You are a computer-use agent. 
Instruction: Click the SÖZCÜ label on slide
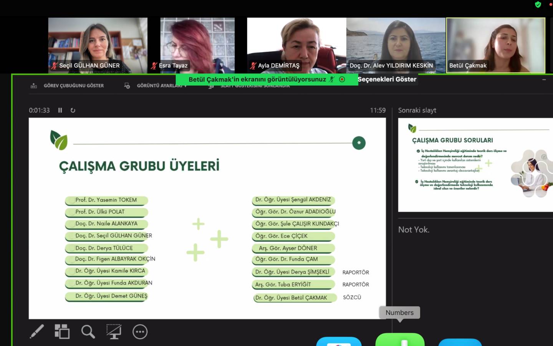pos(352,297)
